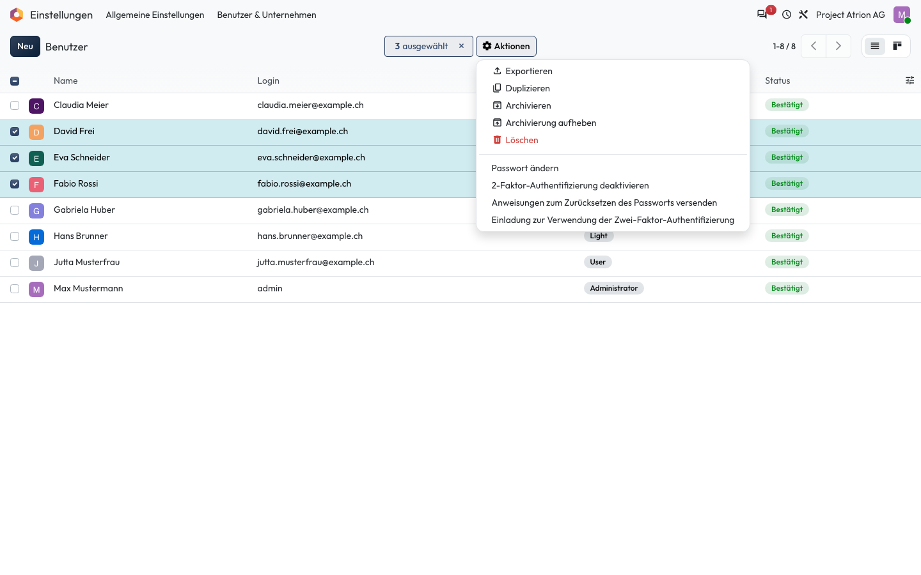Viewport: 921px width, 575px height.
Task: Choose Löschen to delete selected users
Action: tap(613, 140)
